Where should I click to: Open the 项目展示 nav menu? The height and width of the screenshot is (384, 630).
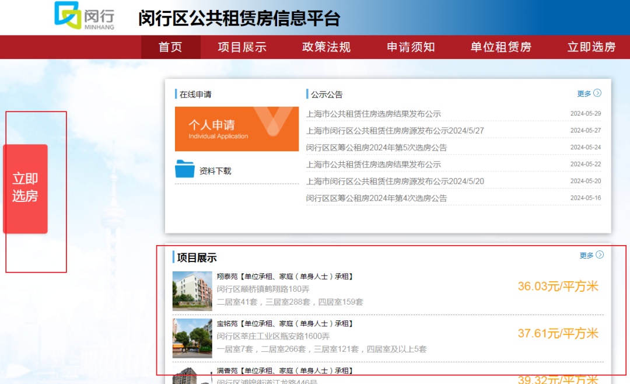pyautogui.click(x=242, y=47)
